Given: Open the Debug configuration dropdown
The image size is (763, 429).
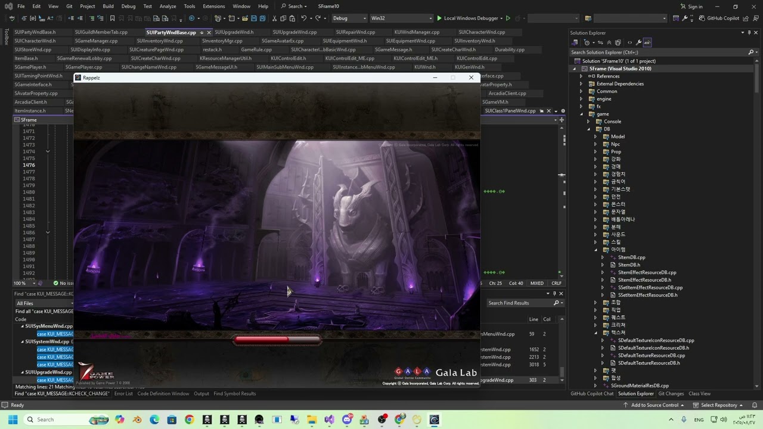Looking at the screenshot, I should pyautogui.click(x=349, y=18).
